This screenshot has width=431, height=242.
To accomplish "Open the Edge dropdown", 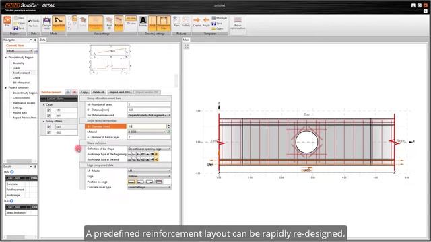I will coord(149,176).
